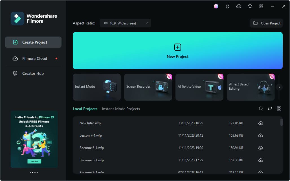Open the Aspect Ratio dropdown

(x=126, y=23)
